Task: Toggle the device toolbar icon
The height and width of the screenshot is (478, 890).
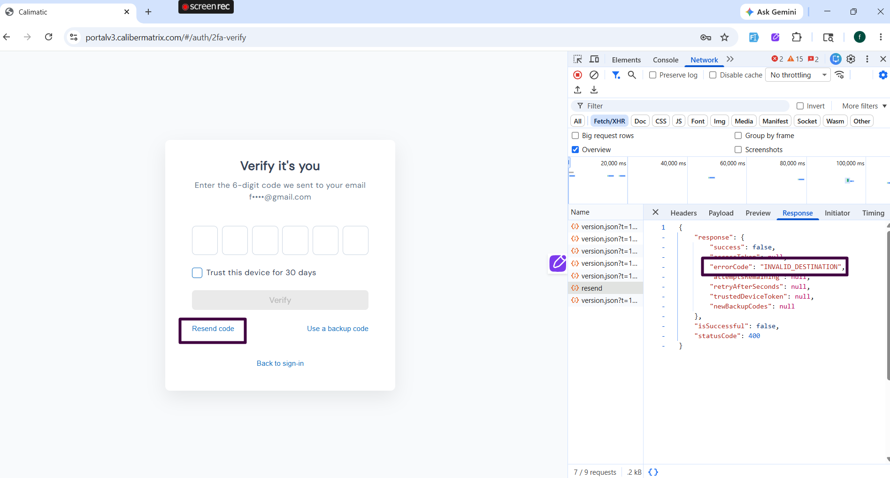Action: [594, 59]
